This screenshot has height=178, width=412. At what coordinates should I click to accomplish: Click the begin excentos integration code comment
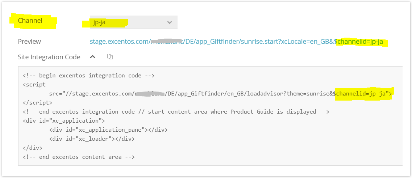(88, 76)
